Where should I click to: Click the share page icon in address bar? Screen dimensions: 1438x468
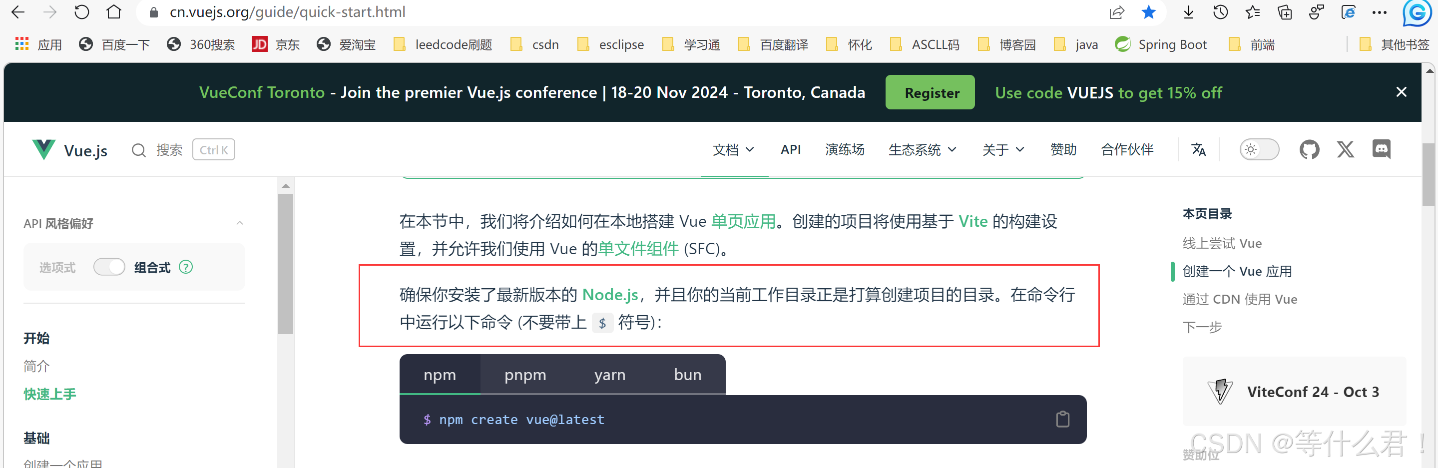[1116, 12]
